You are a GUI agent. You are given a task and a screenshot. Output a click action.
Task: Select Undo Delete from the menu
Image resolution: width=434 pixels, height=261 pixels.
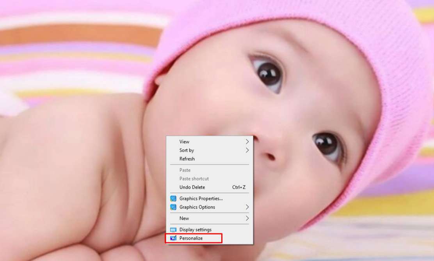[x=210, y=187]
